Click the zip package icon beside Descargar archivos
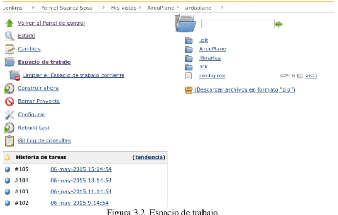 pos(189,90)
